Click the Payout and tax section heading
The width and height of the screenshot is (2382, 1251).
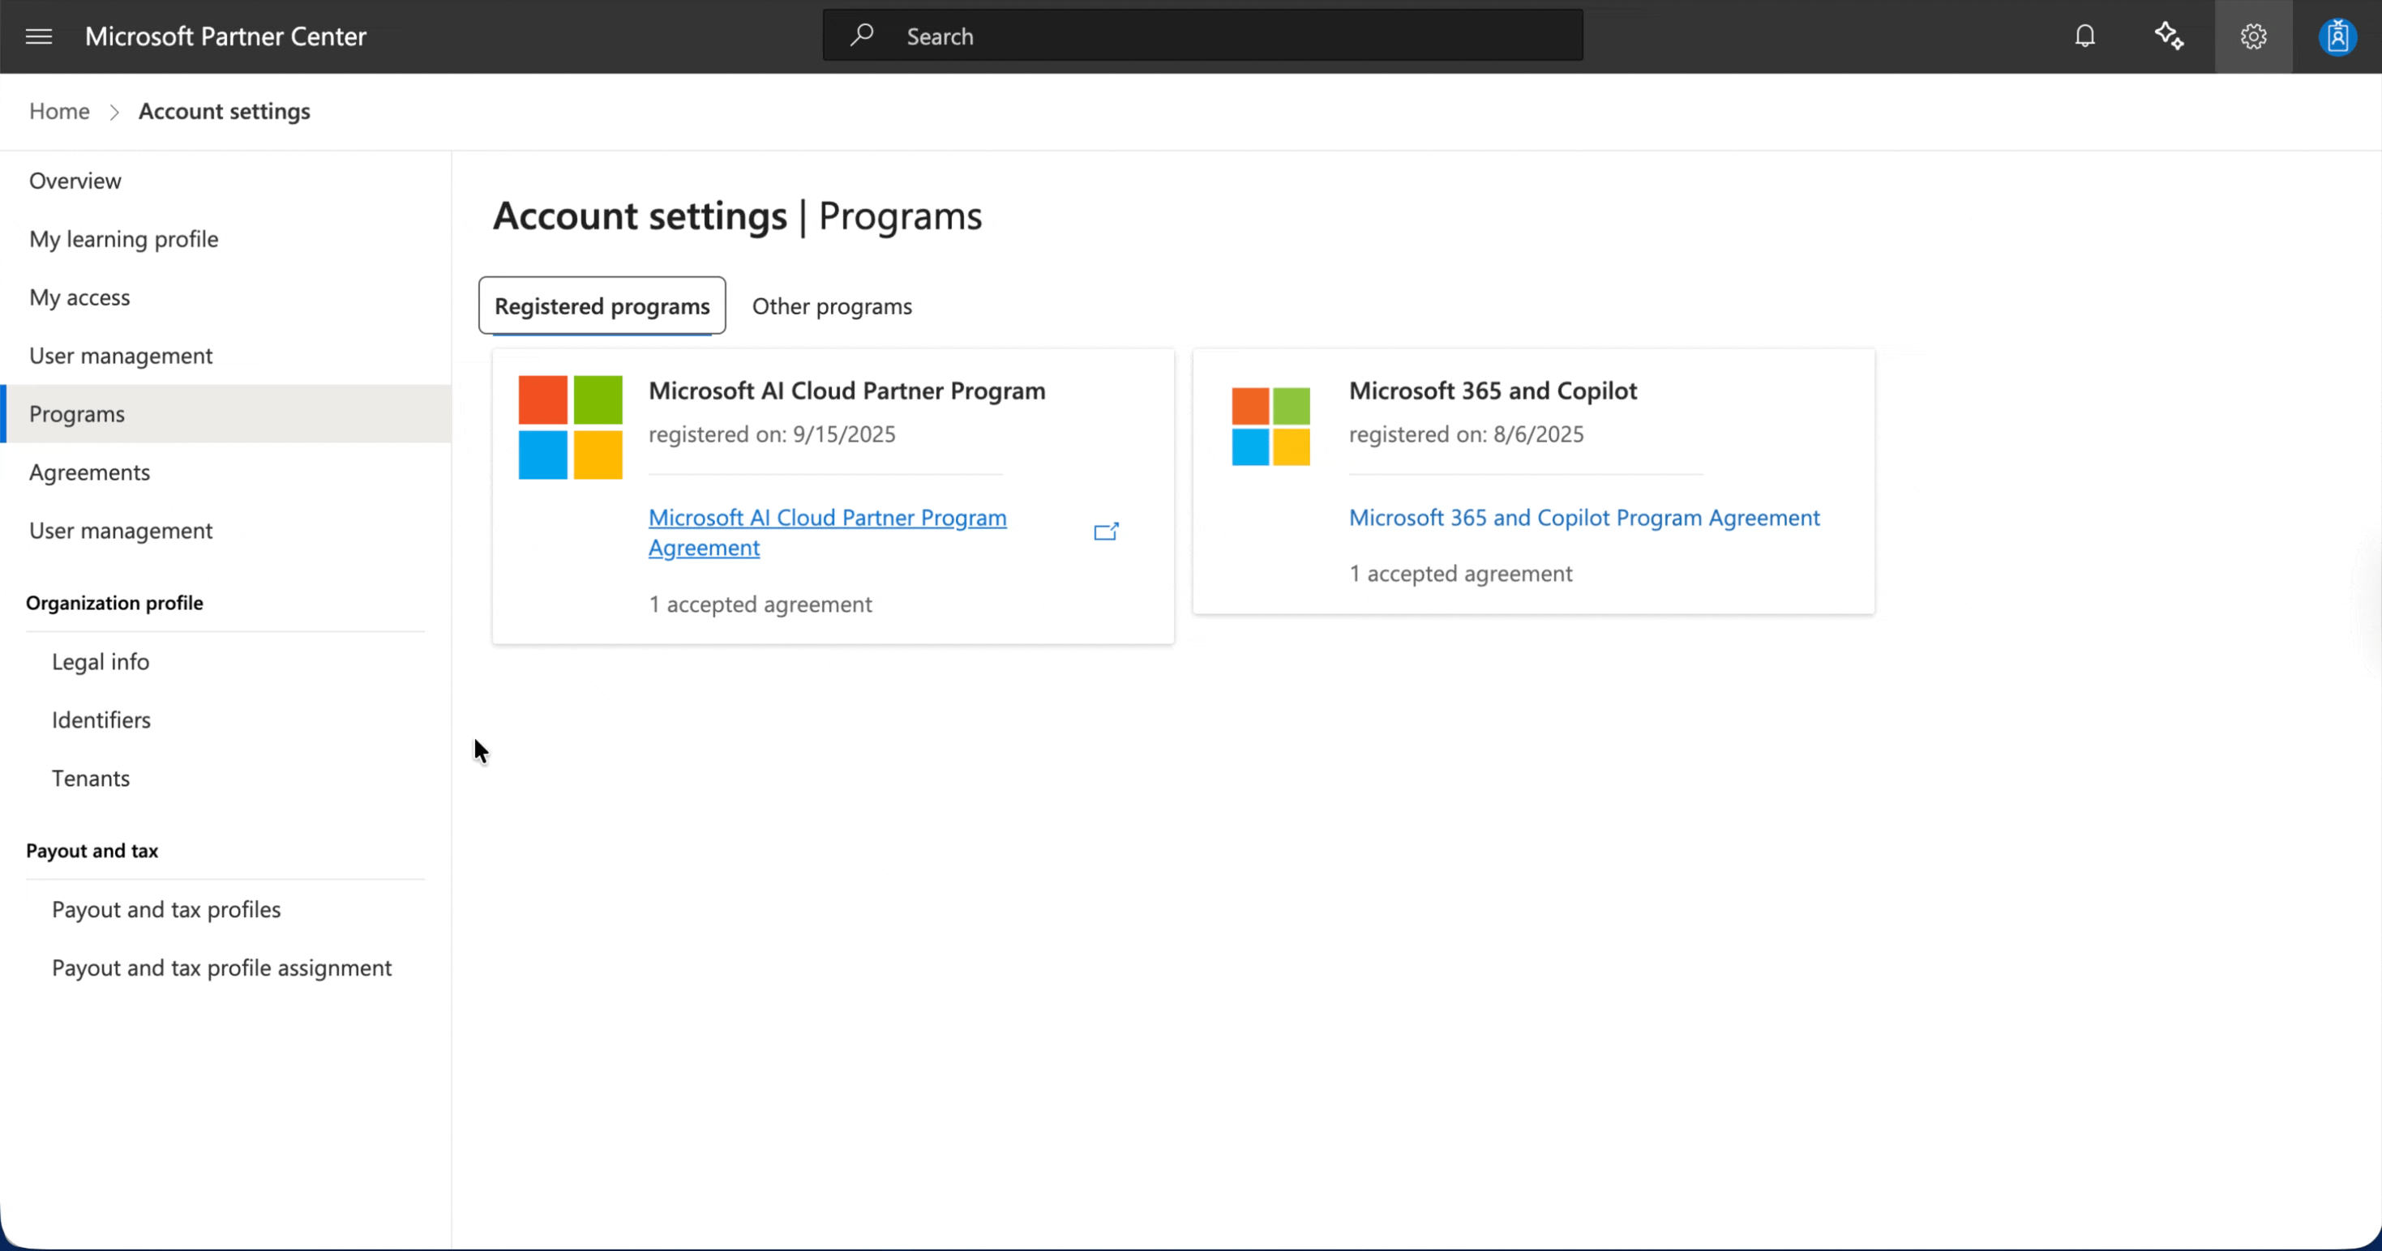pyautogui.click(x=92, y=850)
